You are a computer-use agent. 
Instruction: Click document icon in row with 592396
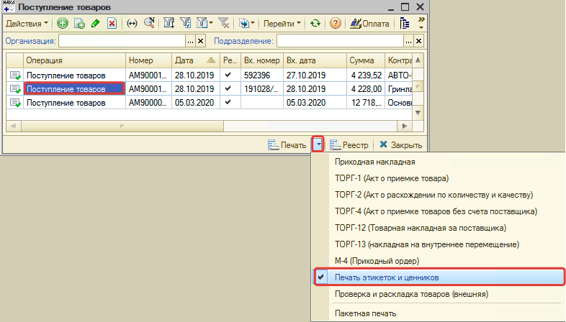tap(15, 75)
